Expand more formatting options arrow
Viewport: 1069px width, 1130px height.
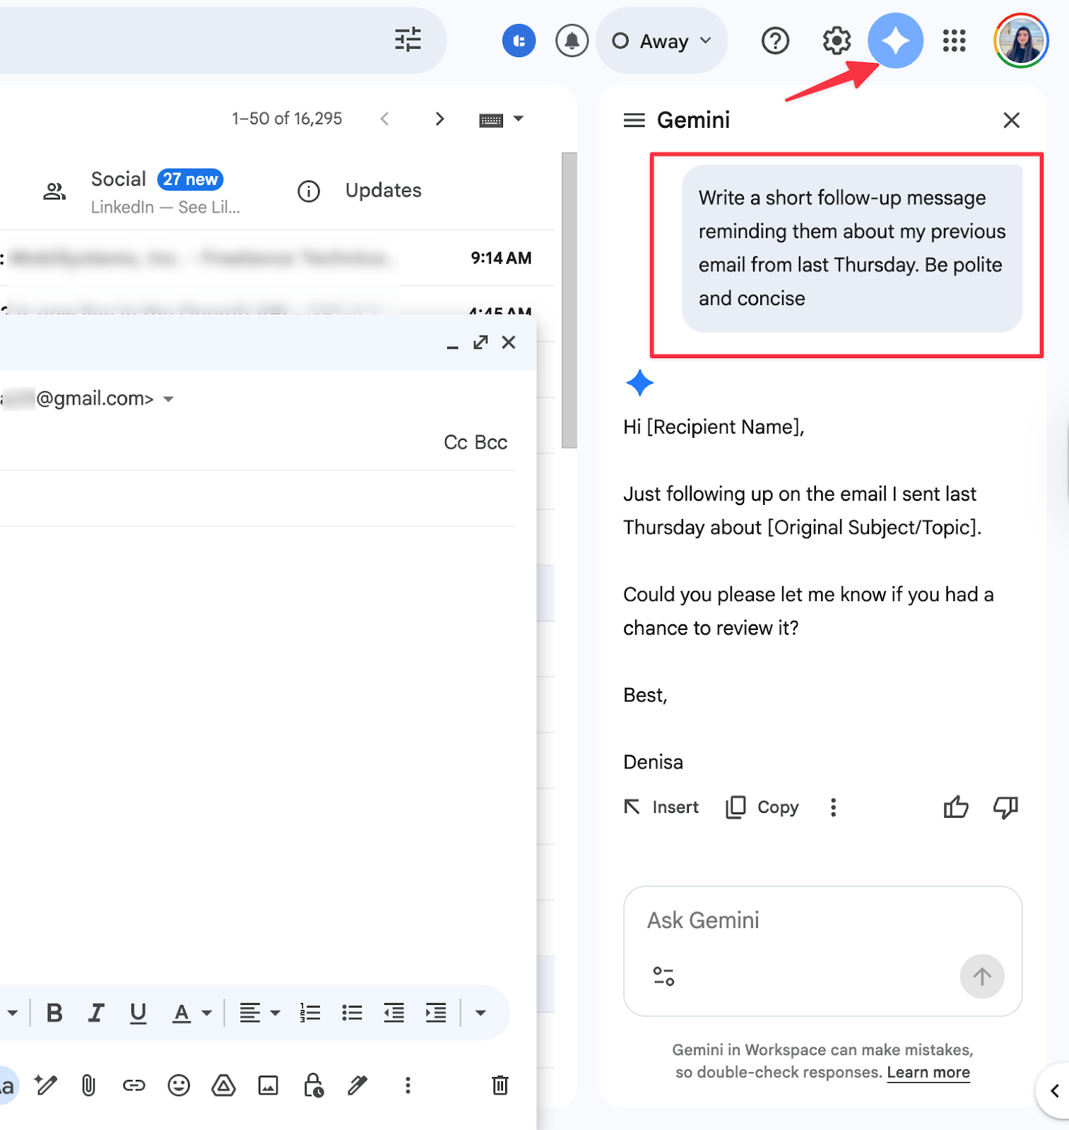click(x=480, y=1013)
